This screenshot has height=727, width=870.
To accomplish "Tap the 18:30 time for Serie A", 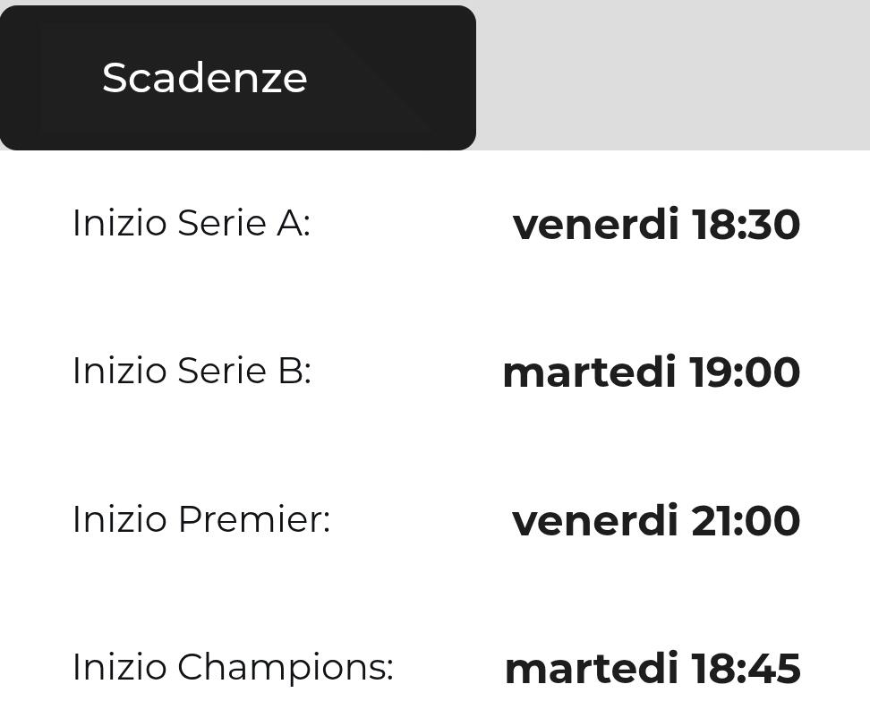I will tap(746, 224).
